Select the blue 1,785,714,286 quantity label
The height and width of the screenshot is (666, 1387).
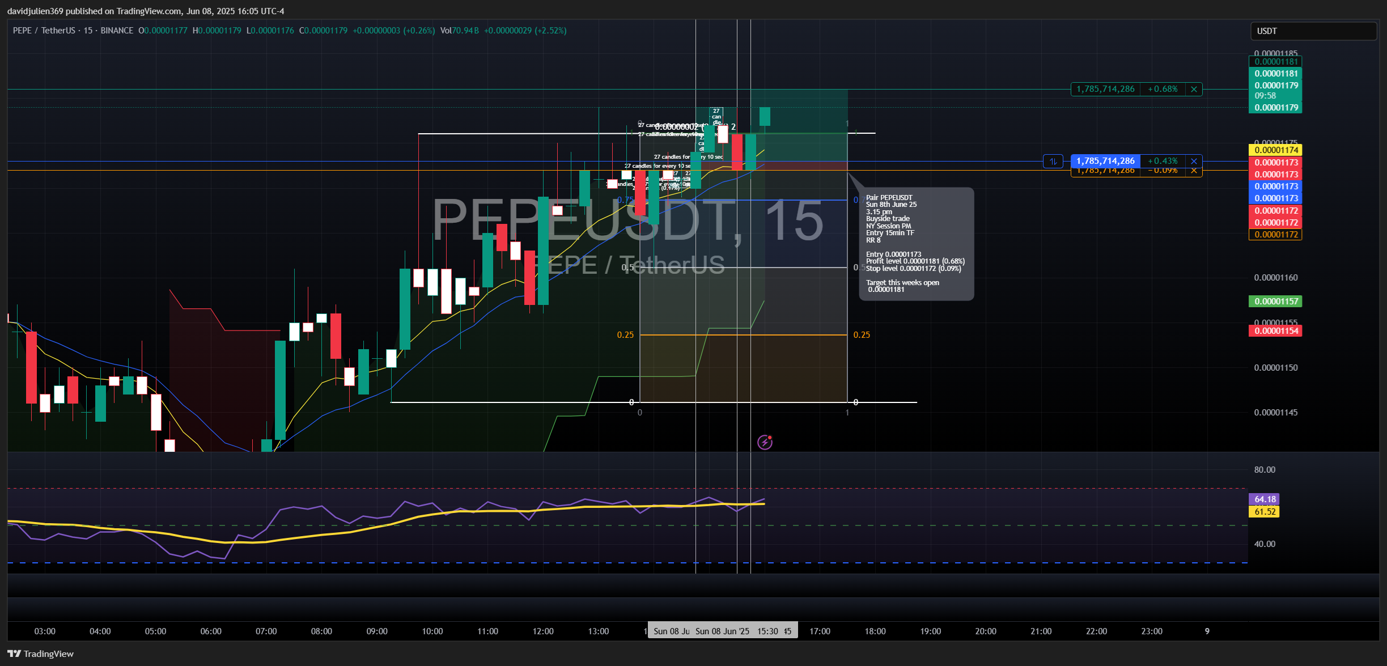click(1105, 162)
